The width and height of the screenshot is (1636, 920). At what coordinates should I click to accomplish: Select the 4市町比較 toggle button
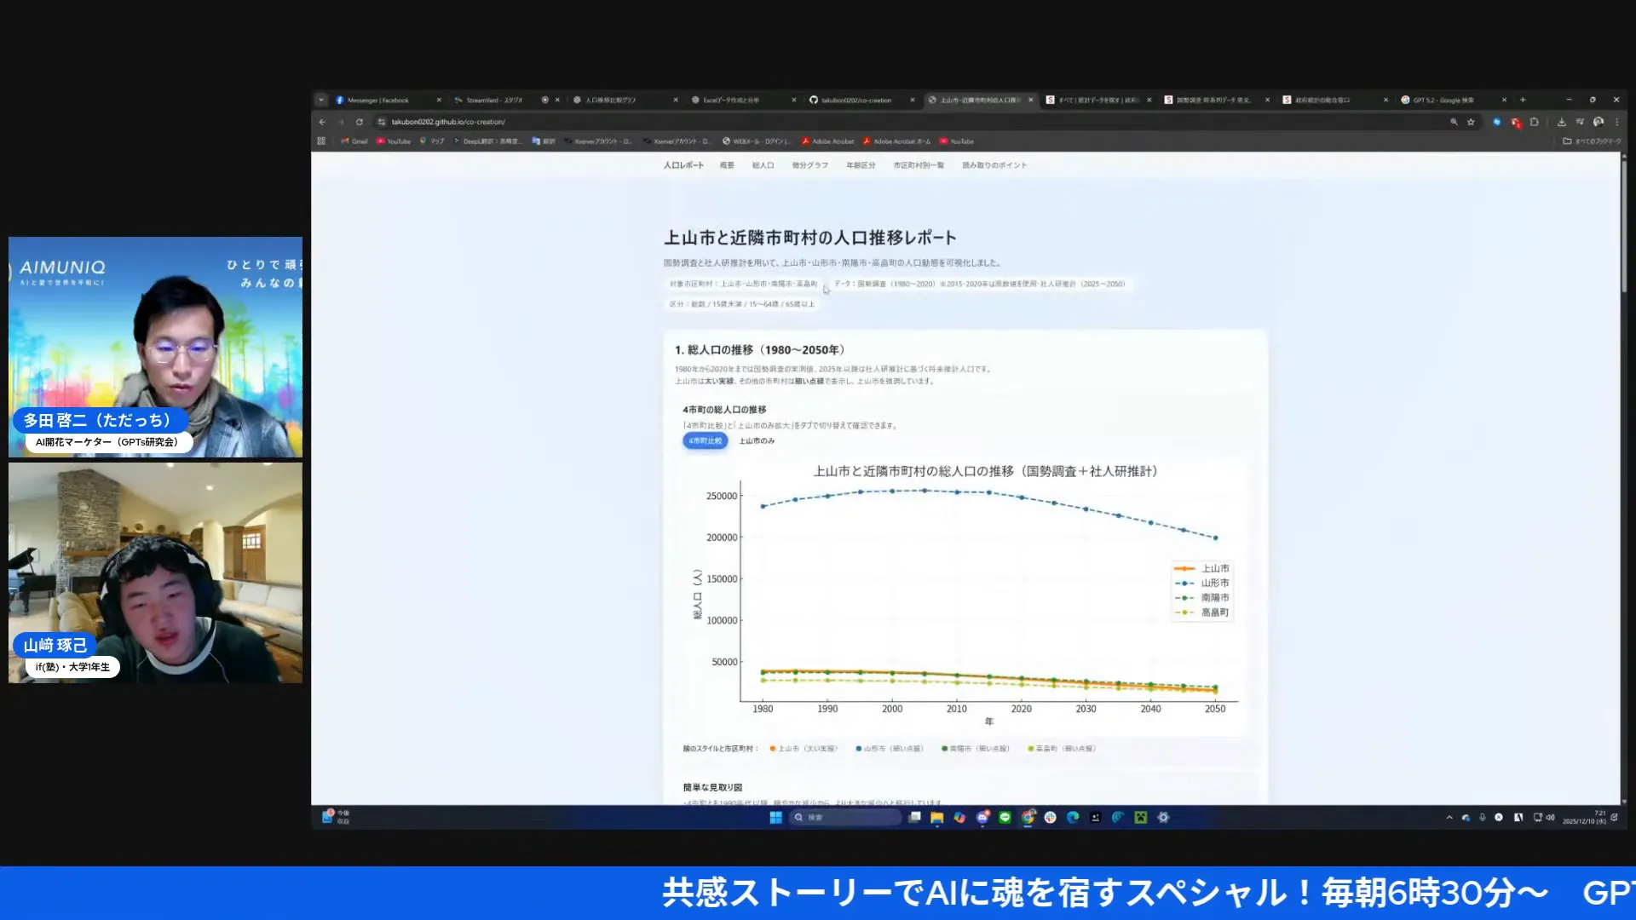[705, 440]
